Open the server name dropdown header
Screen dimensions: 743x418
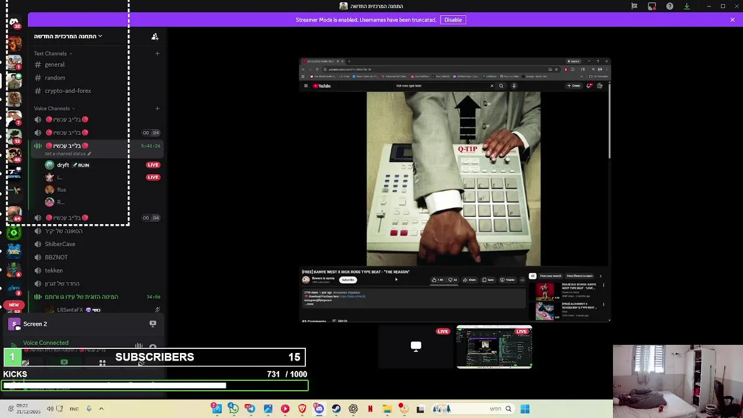[68, 37]
